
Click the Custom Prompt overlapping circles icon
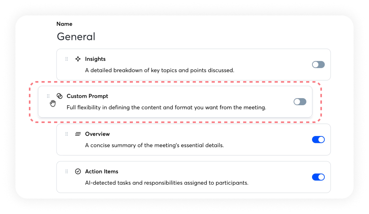pos(59,96)
